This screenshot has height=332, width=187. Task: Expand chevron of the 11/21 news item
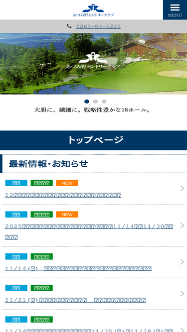[x=182, y=294]
